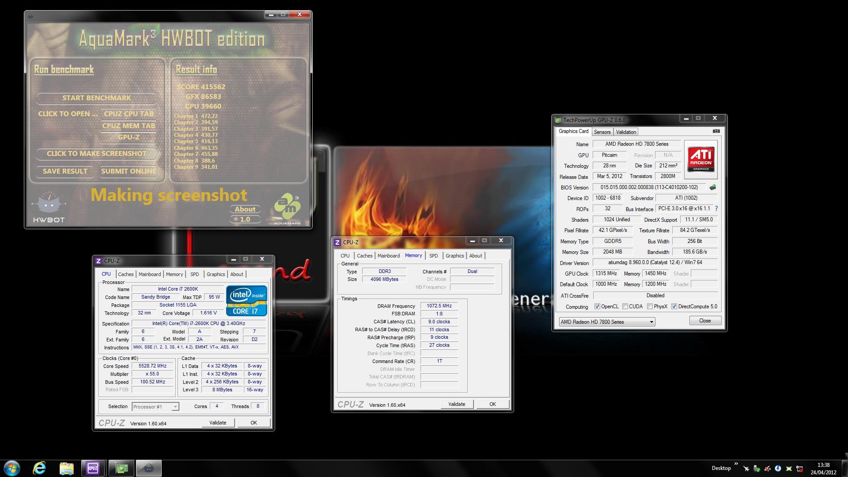
Task: Click the green X tray icon
Action: coord(789,469)
